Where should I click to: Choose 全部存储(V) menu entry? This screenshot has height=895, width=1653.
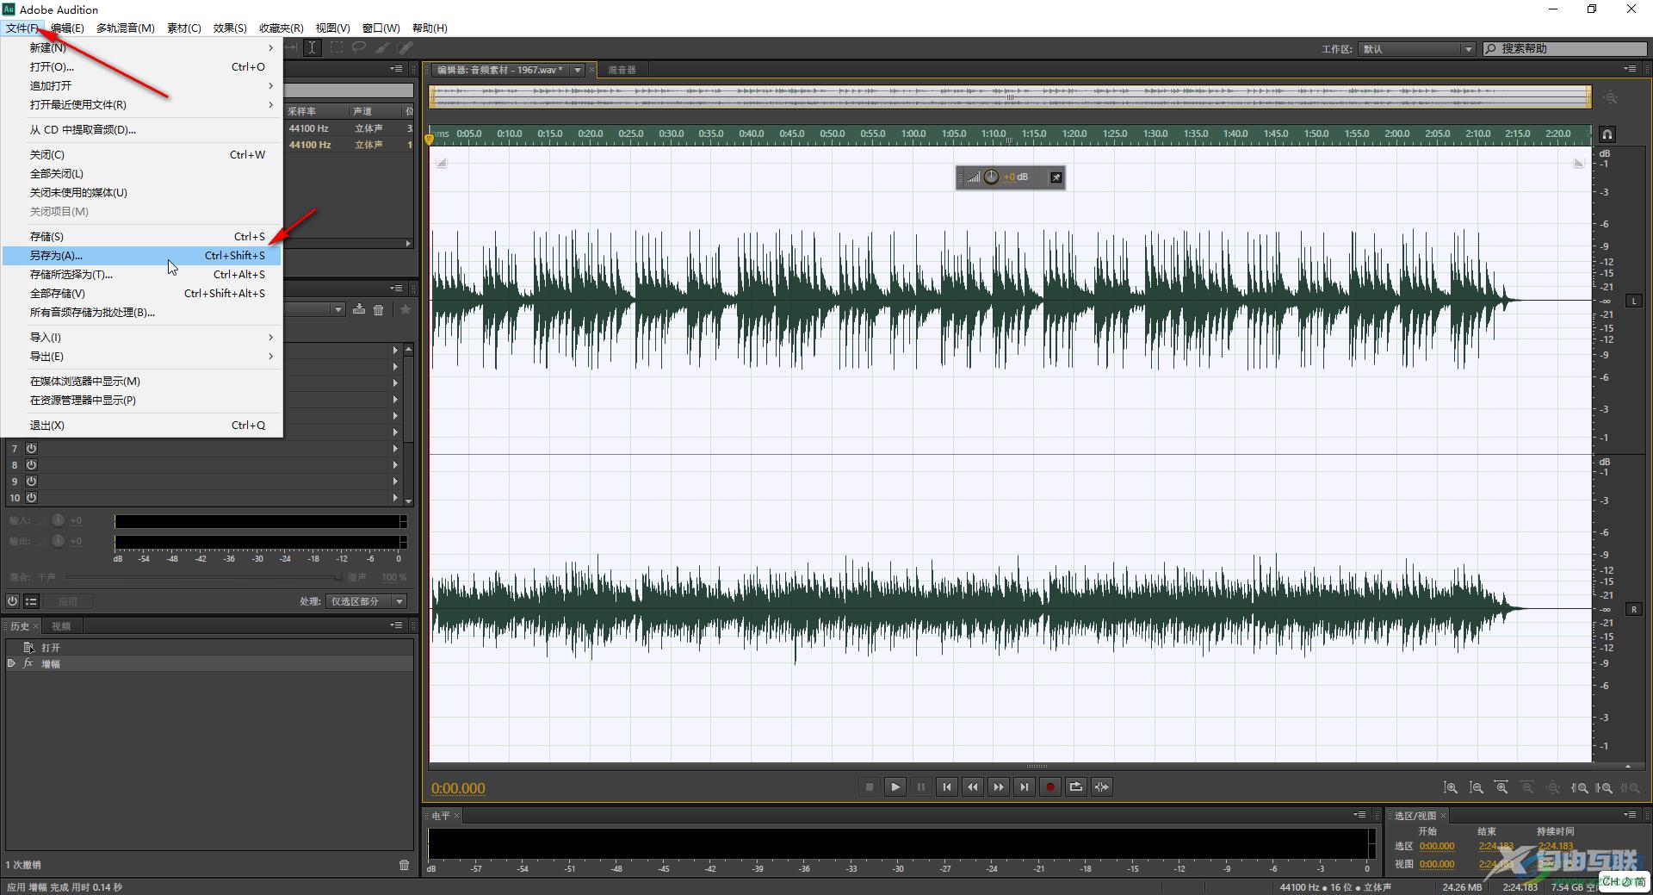click(142, 293)
